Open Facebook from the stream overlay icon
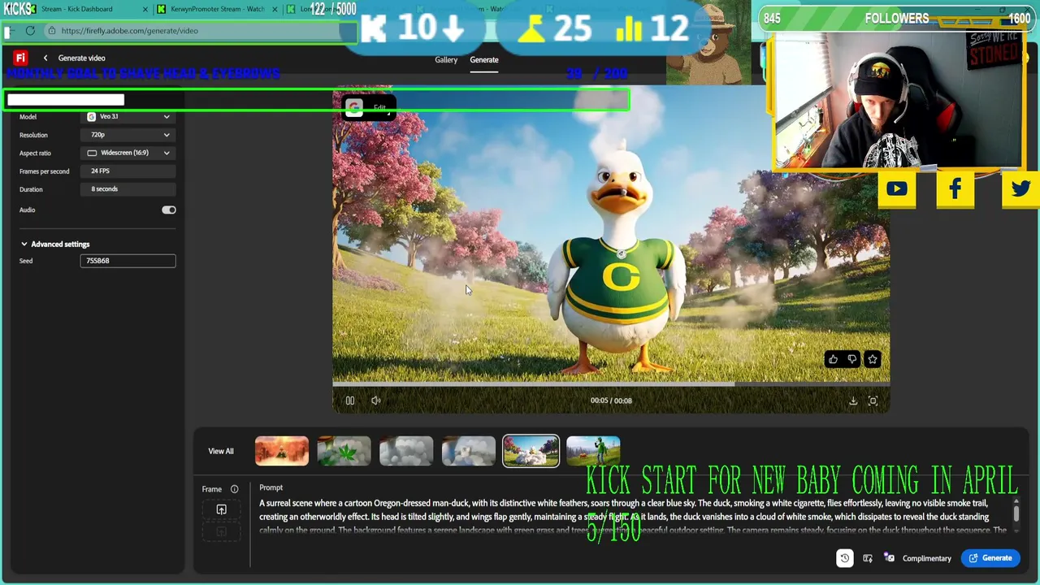 955,189
